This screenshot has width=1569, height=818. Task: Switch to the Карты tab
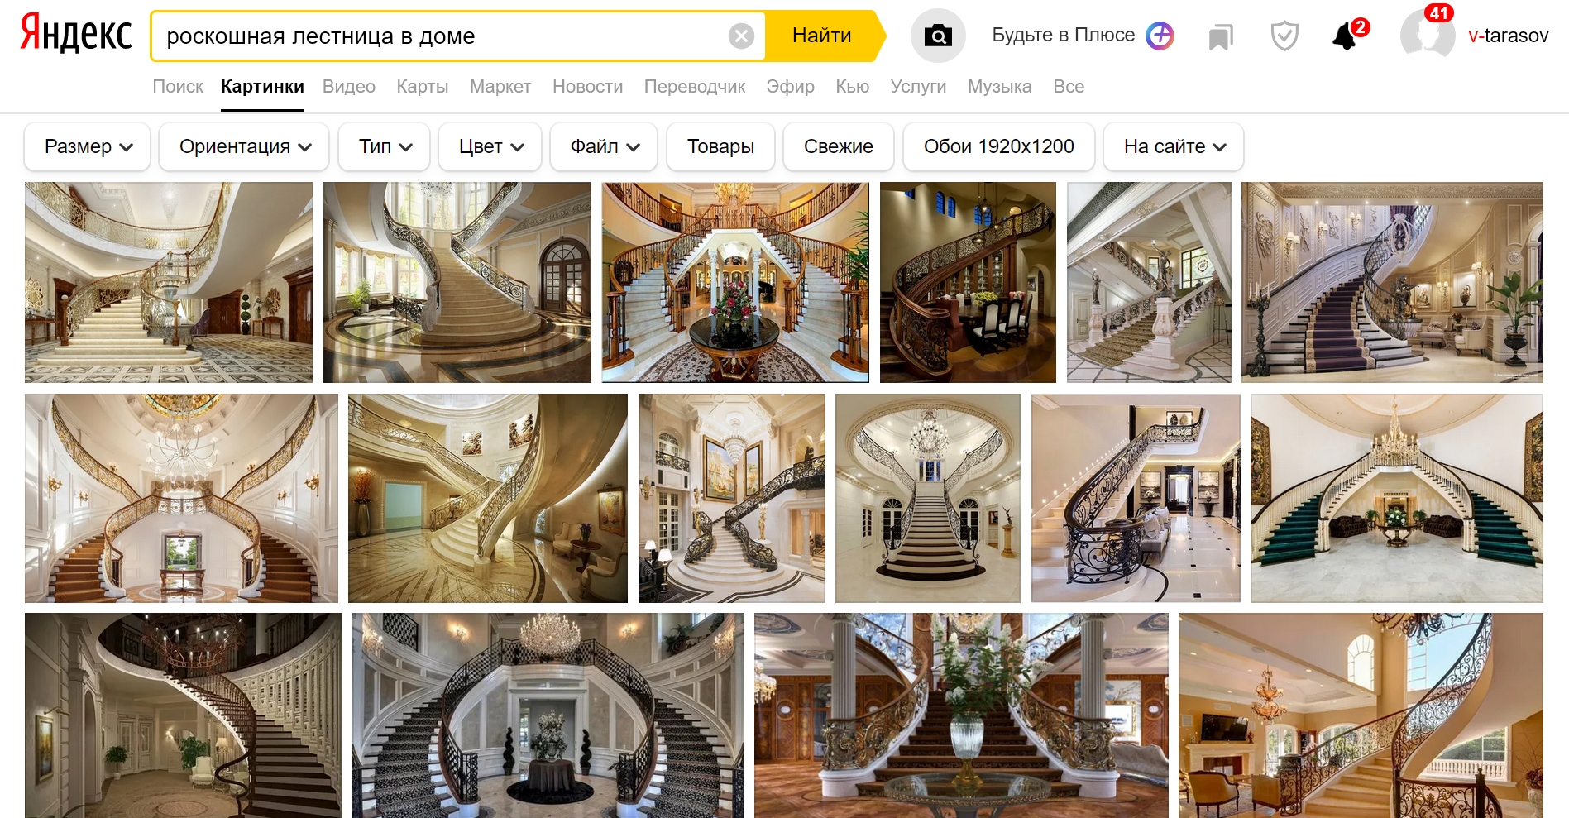[423, 87]
